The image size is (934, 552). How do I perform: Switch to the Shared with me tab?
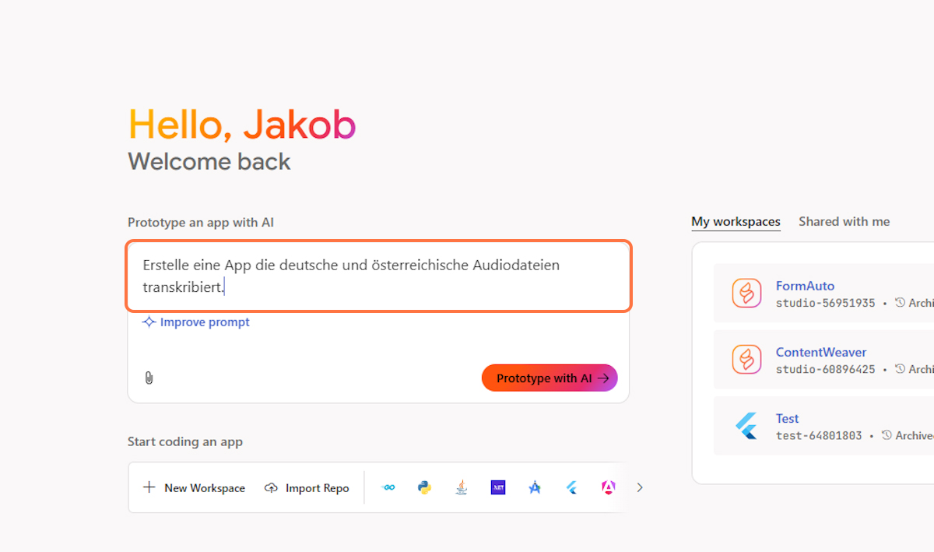coord(844,221)
